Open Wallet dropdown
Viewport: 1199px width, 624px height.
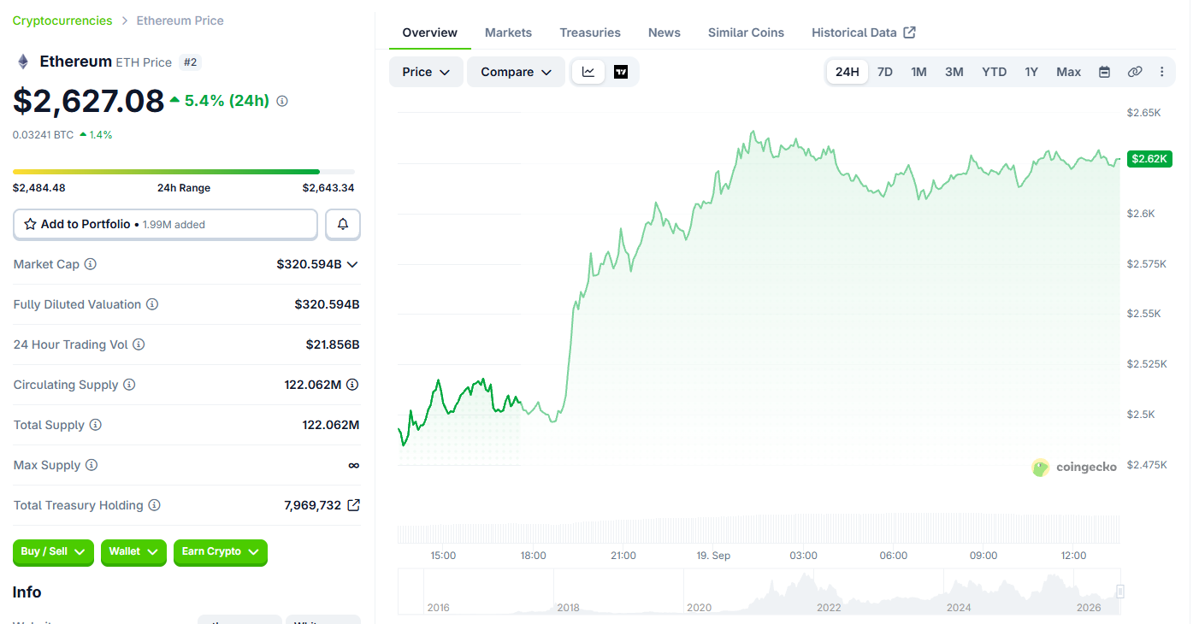pyautogui.click(x=133, y=552)
